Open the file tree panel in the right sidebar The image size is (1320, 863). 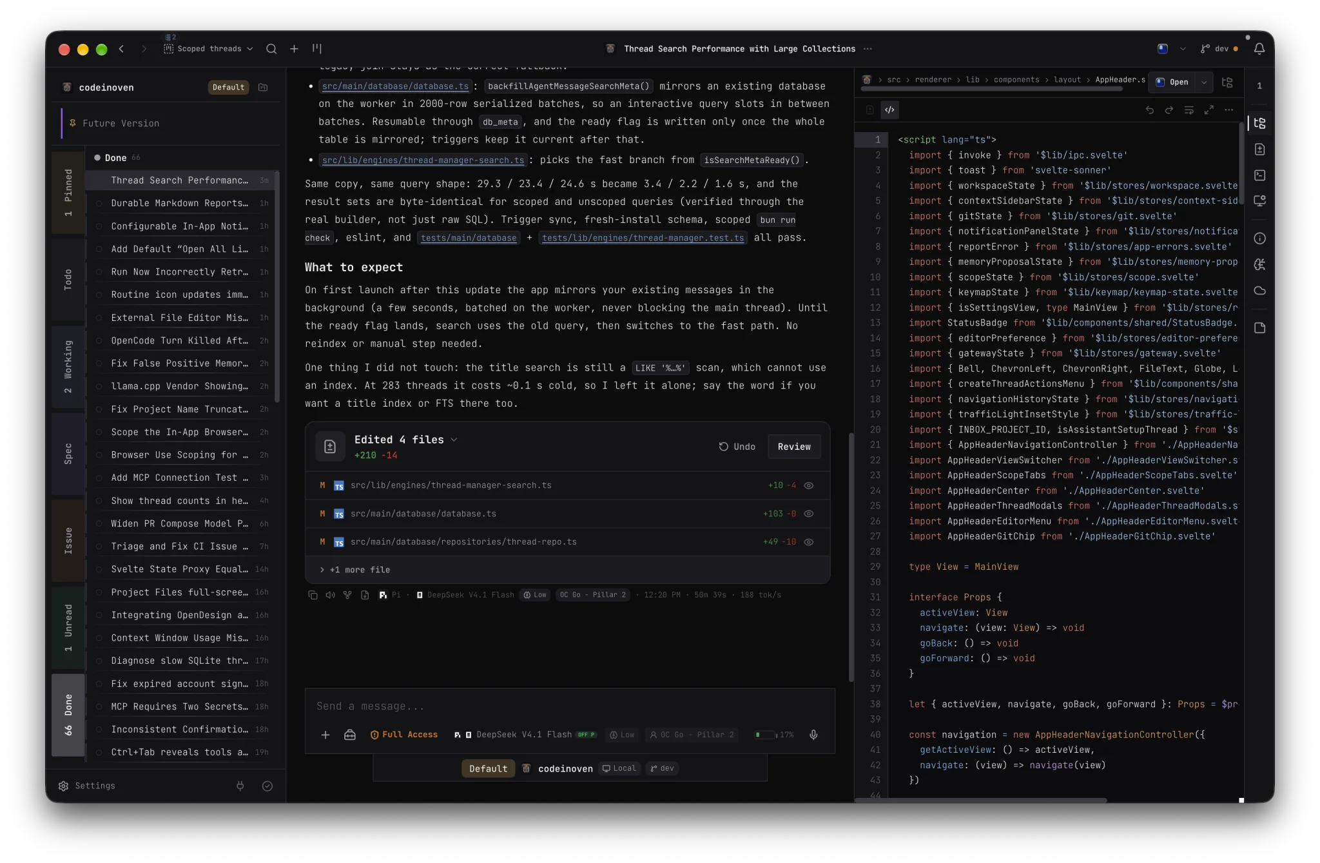(x=1259, y=123)
